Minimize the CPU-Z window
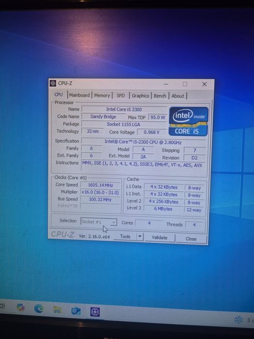Viewport: 254px width, 339px height. [x=166, y=84]
